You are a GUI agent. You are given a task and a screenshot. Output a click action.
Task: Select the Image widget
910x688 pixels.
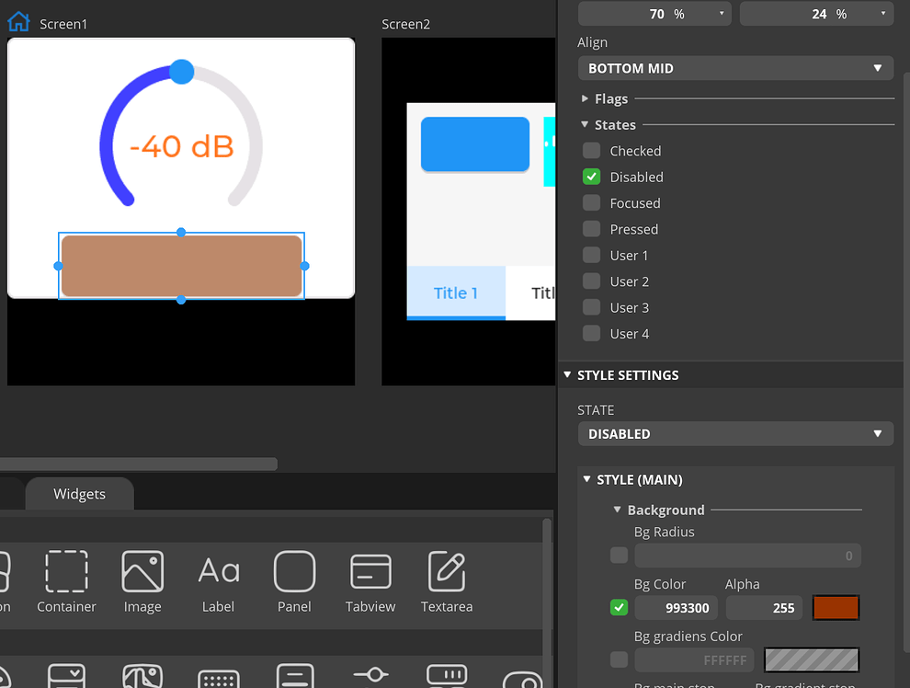click(142, 580)
